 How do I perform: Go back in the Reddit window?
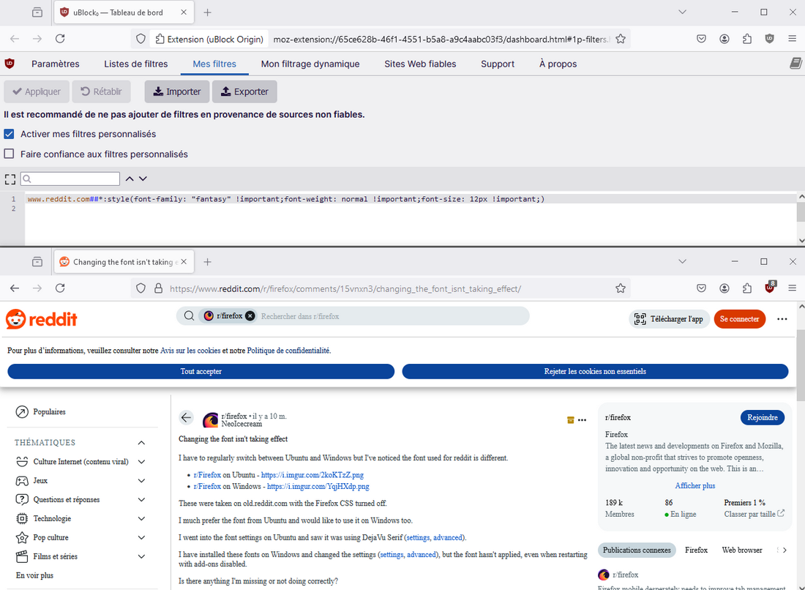pyautogui.click(x=15, y=288)
